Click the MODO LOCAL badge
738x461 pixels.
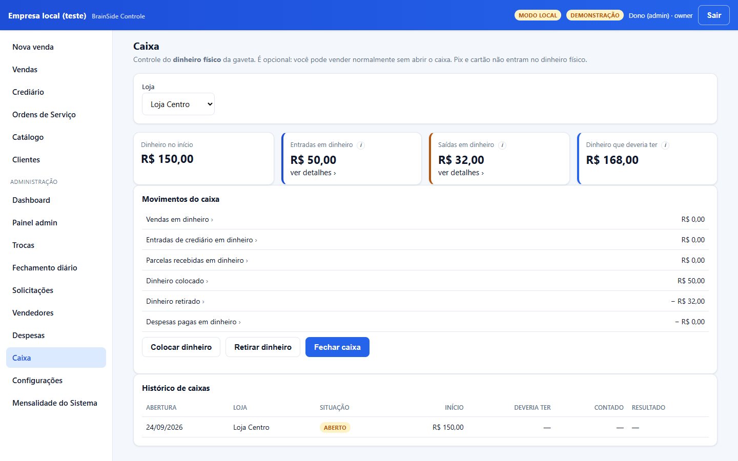(x=538, y=15)
